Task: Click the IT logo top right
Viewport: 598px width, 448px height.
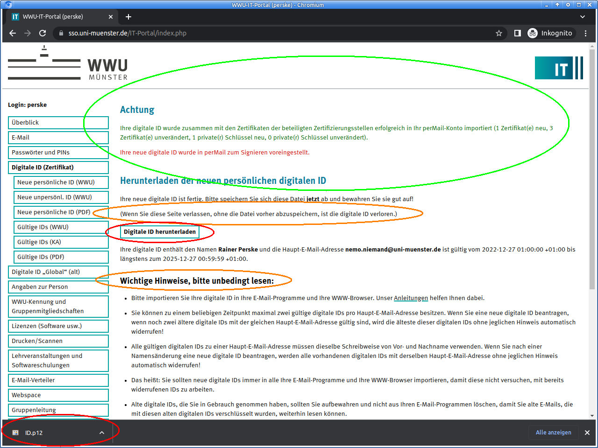Action: tap(559, 68)
